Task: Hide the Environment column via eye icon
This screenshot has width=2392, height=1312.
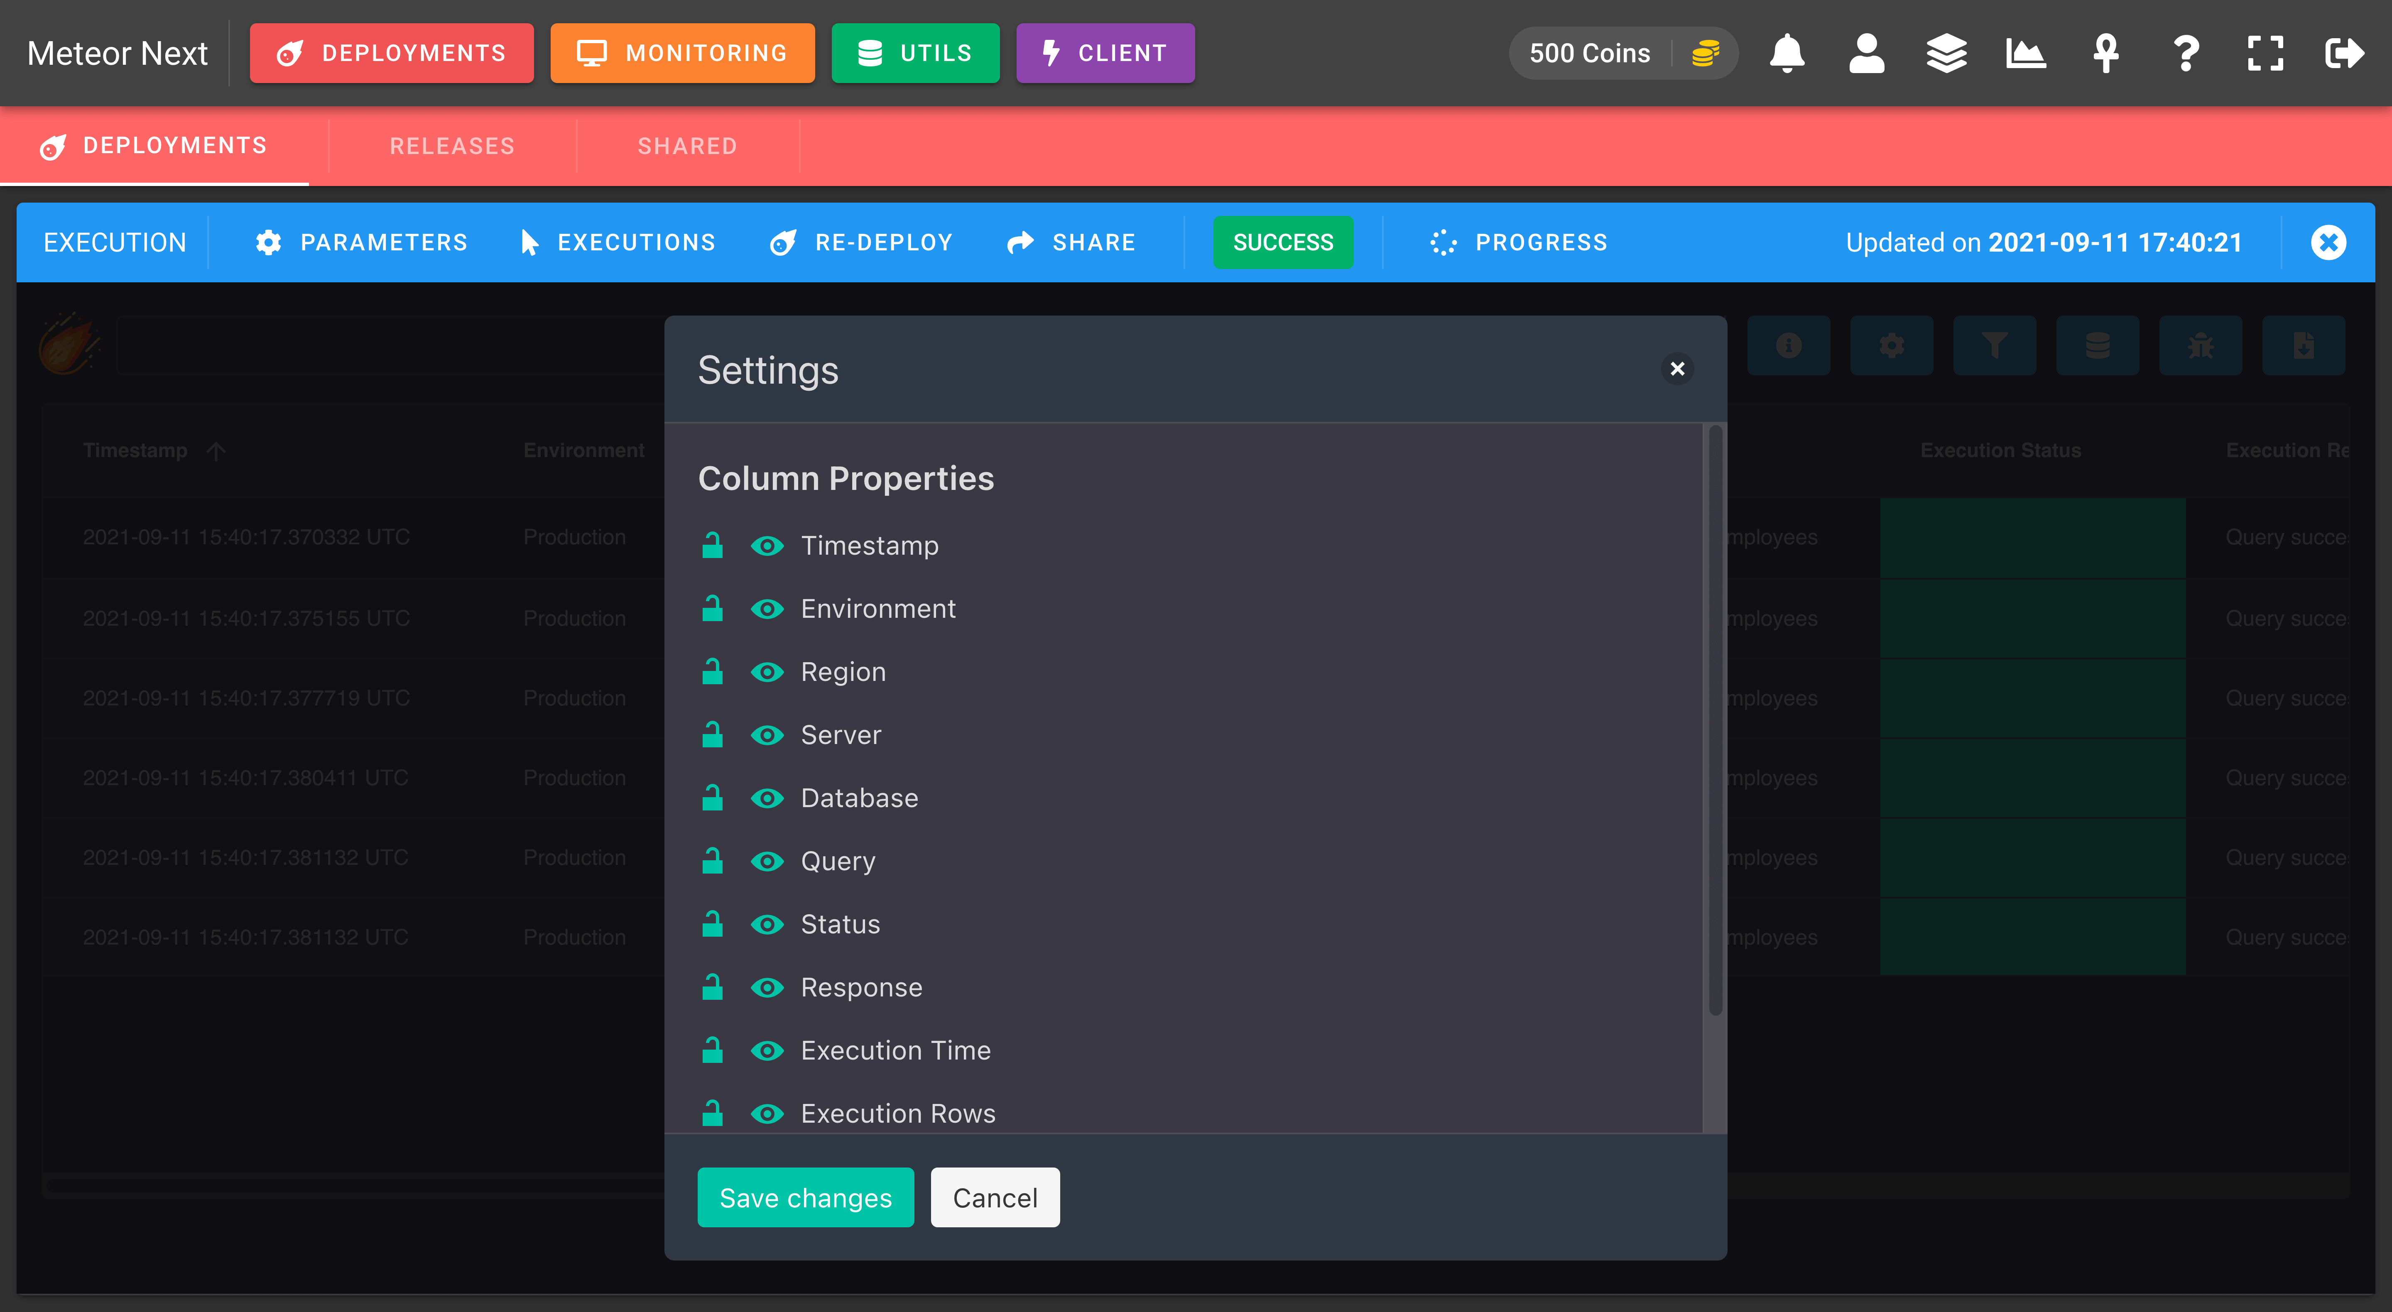Action: 767,609
